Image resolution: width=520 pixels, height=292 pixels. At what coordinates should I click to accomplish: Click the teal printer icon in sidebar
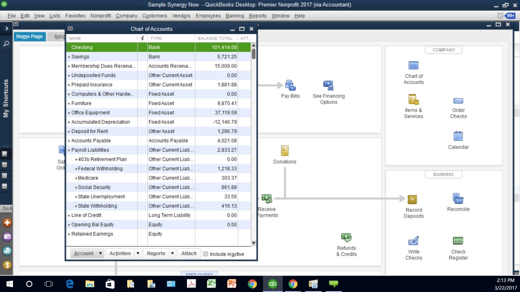coord(7,251)
